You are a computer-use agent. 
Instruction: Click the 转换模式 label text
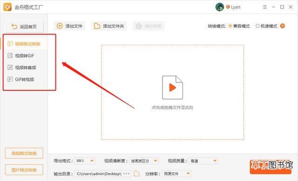217,26
